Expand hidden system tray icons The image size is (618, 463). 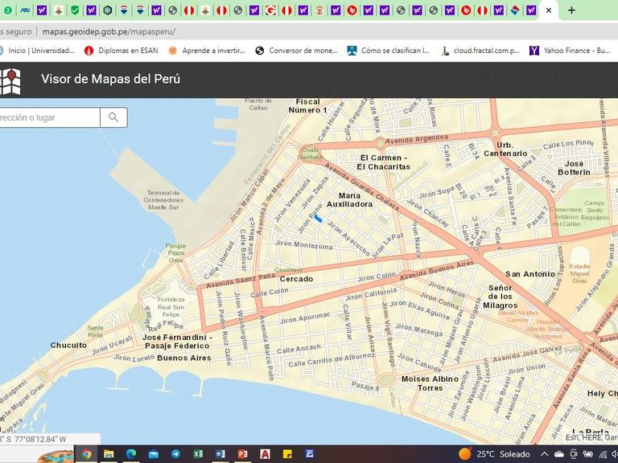[x=543, y=454]
